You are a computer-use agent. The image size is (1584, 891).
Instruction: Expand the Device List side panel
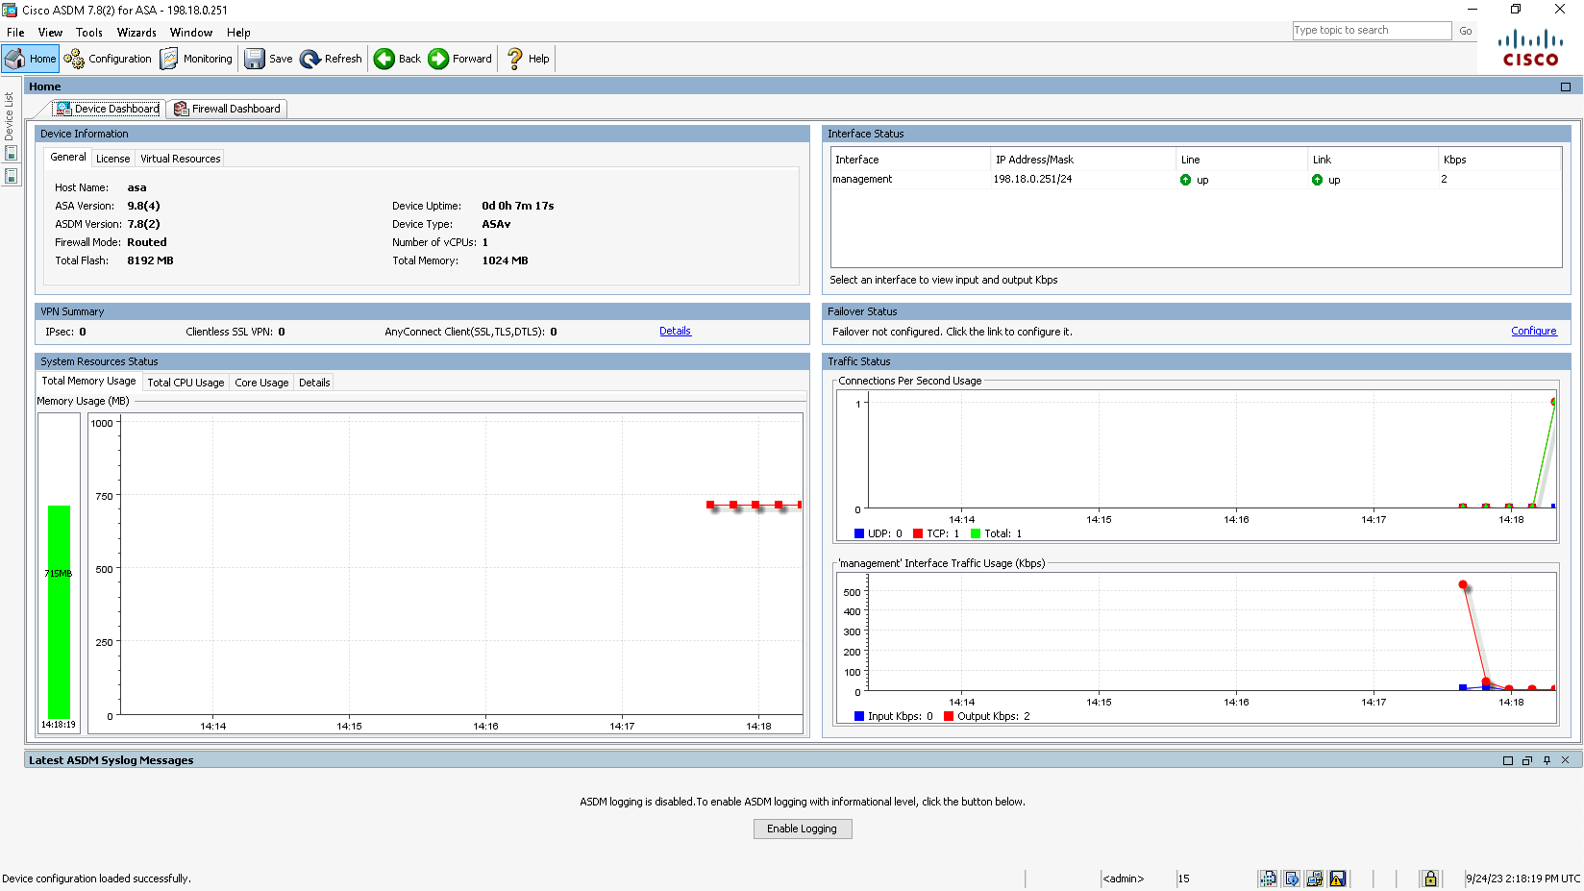(x=9, y=115)
